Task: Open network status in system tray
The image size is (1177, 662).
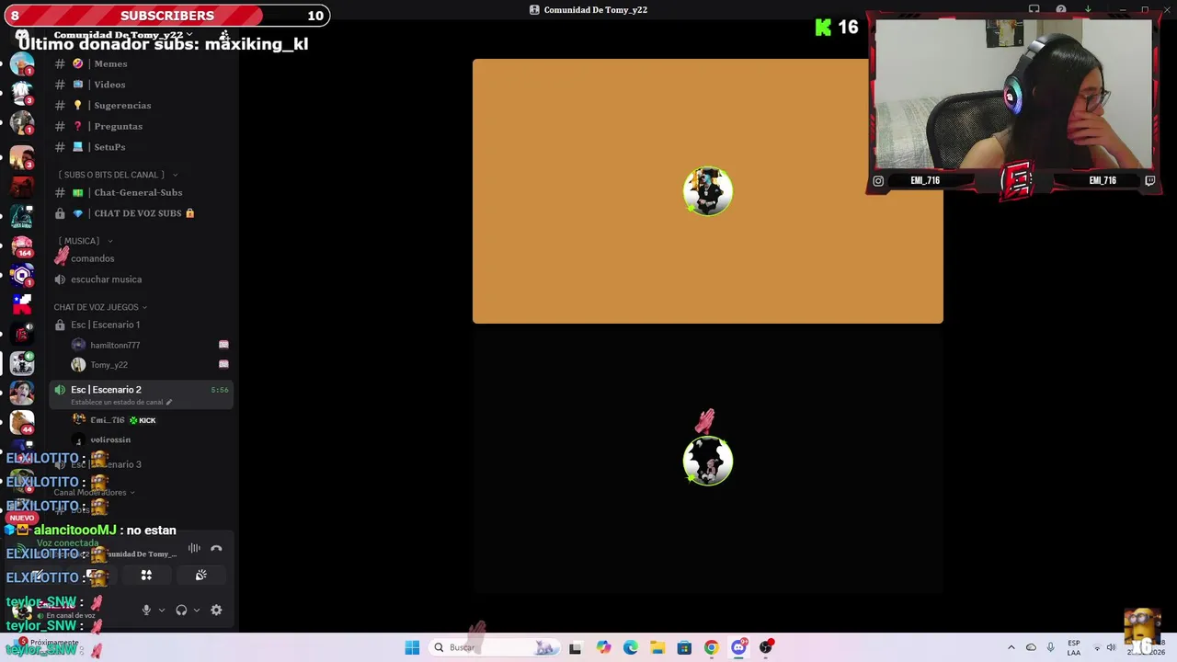Action: click(x=1096, y=647)
